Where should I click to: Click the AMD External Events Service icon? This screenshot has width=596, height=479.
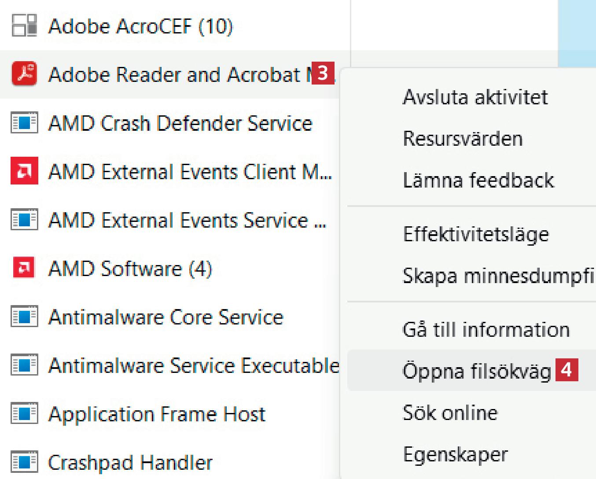coord(24,220)
